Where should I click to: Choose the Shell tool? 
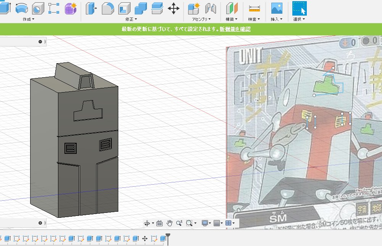(x=124, y=8)
